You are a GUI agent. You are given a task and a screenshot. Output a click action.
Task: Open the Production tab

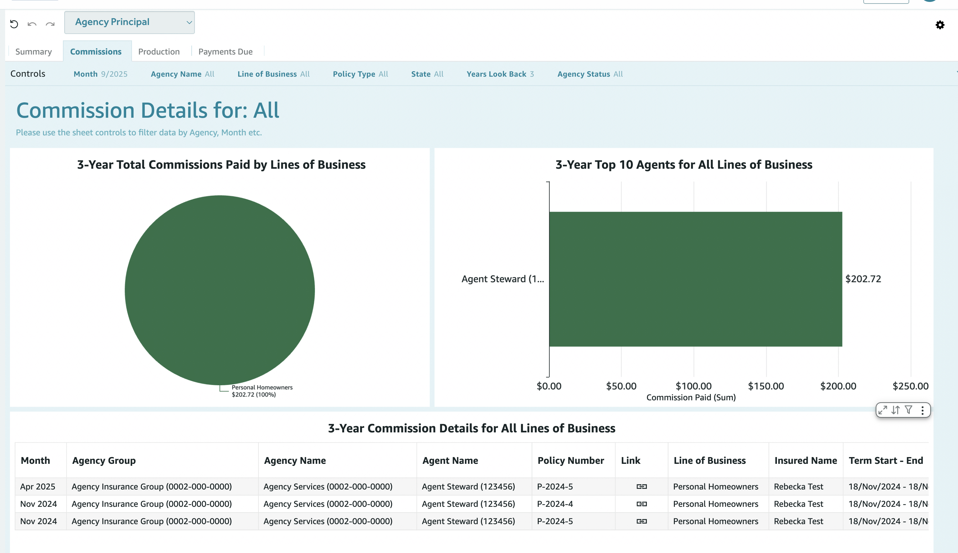click(x=159, y=52)
